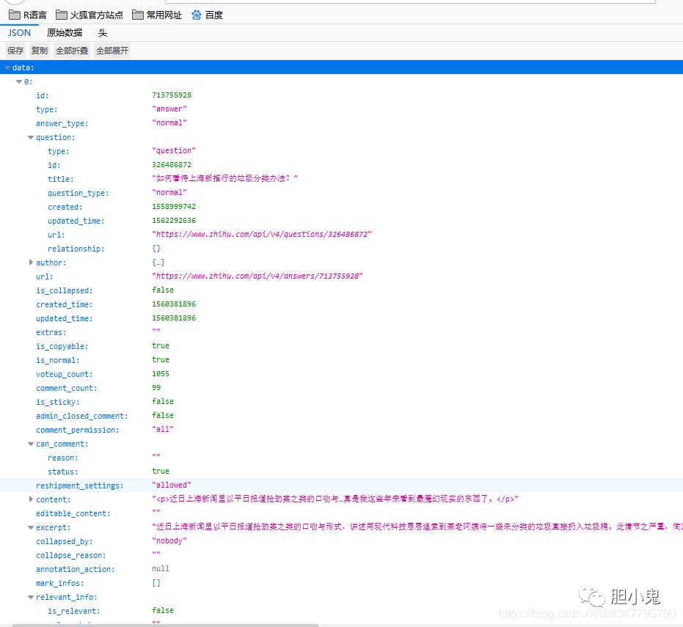The image size is (683, 627).
Task: Click the 全部折叠 button
Action: tap(71, 51)
